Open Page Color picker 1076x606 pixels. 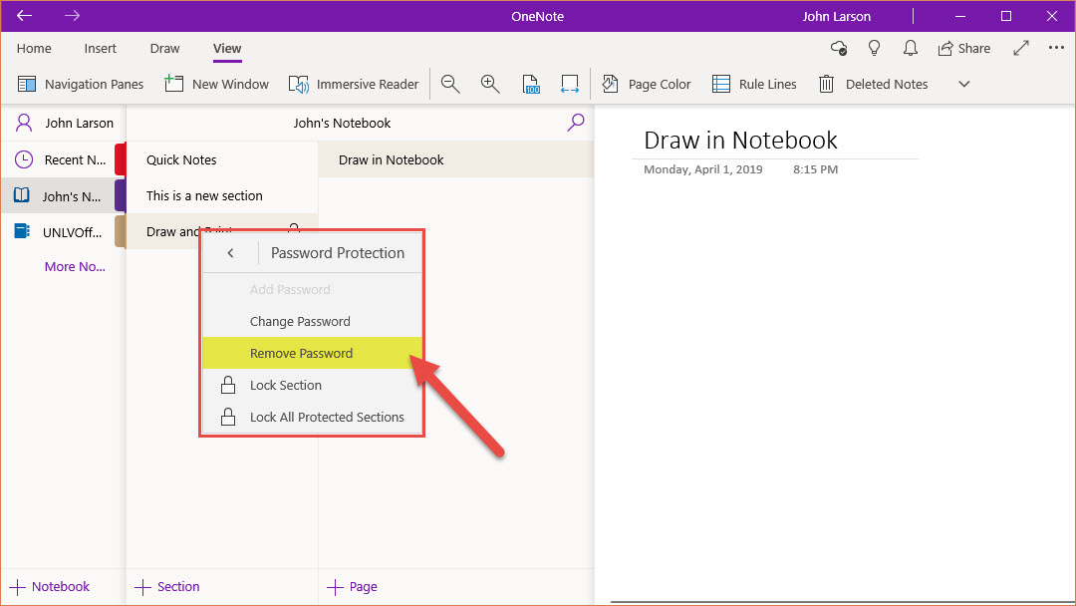click(x=647, y=84)
